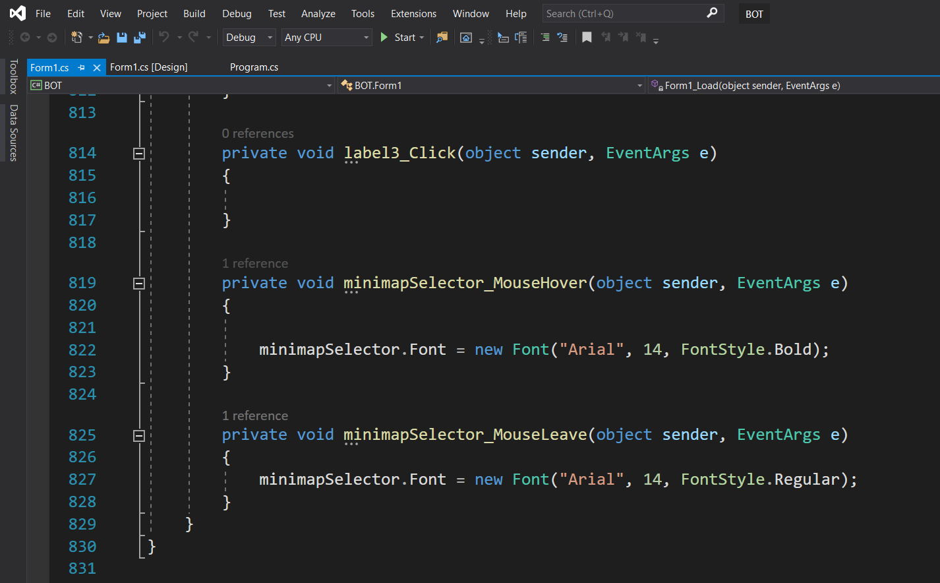Expand the navigate backward history dropdown

pos(38,38)
